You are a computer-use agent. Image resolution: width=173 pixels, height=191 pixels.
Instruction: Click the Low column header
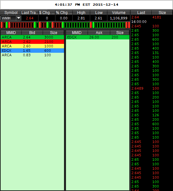point(98,12)
